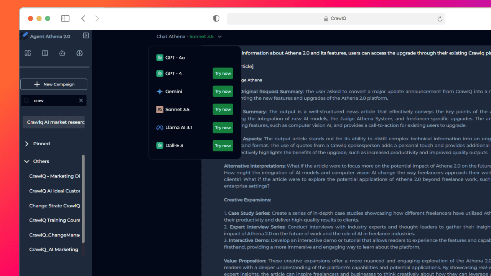Click Try now for Dall-E 3

223,146
